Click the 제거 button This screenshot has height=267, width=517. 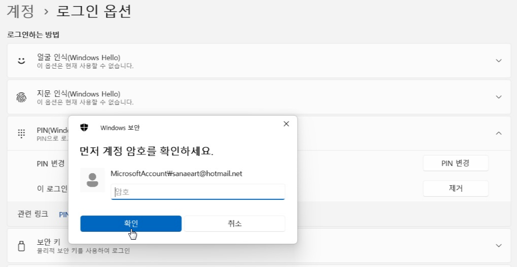click(455, 188)
